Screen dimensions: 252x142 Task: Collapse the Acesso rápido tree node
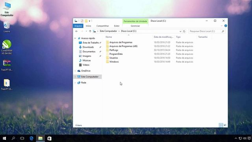(75, 38)
